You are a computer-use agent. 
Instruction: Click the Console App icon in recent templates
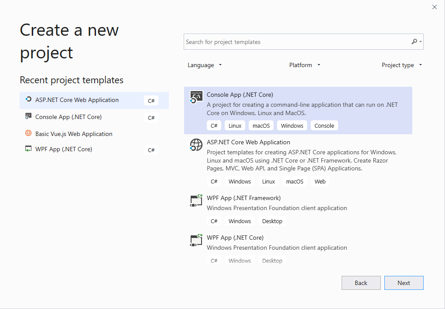[x=28, y=116]
